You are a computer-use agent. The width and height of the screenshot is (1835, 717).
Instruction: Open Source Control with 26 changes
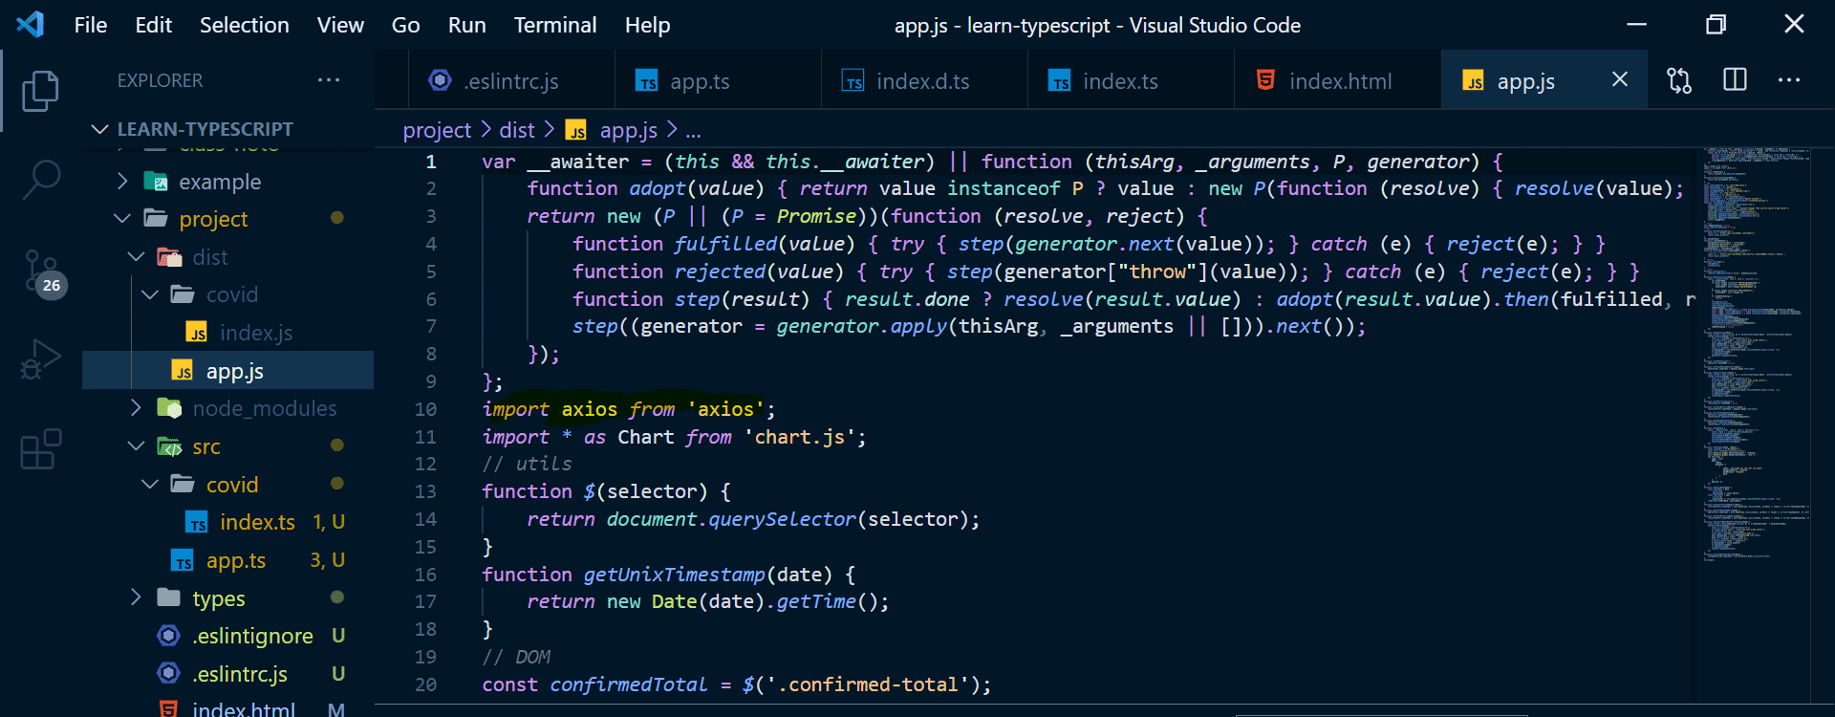pos(40,272)
